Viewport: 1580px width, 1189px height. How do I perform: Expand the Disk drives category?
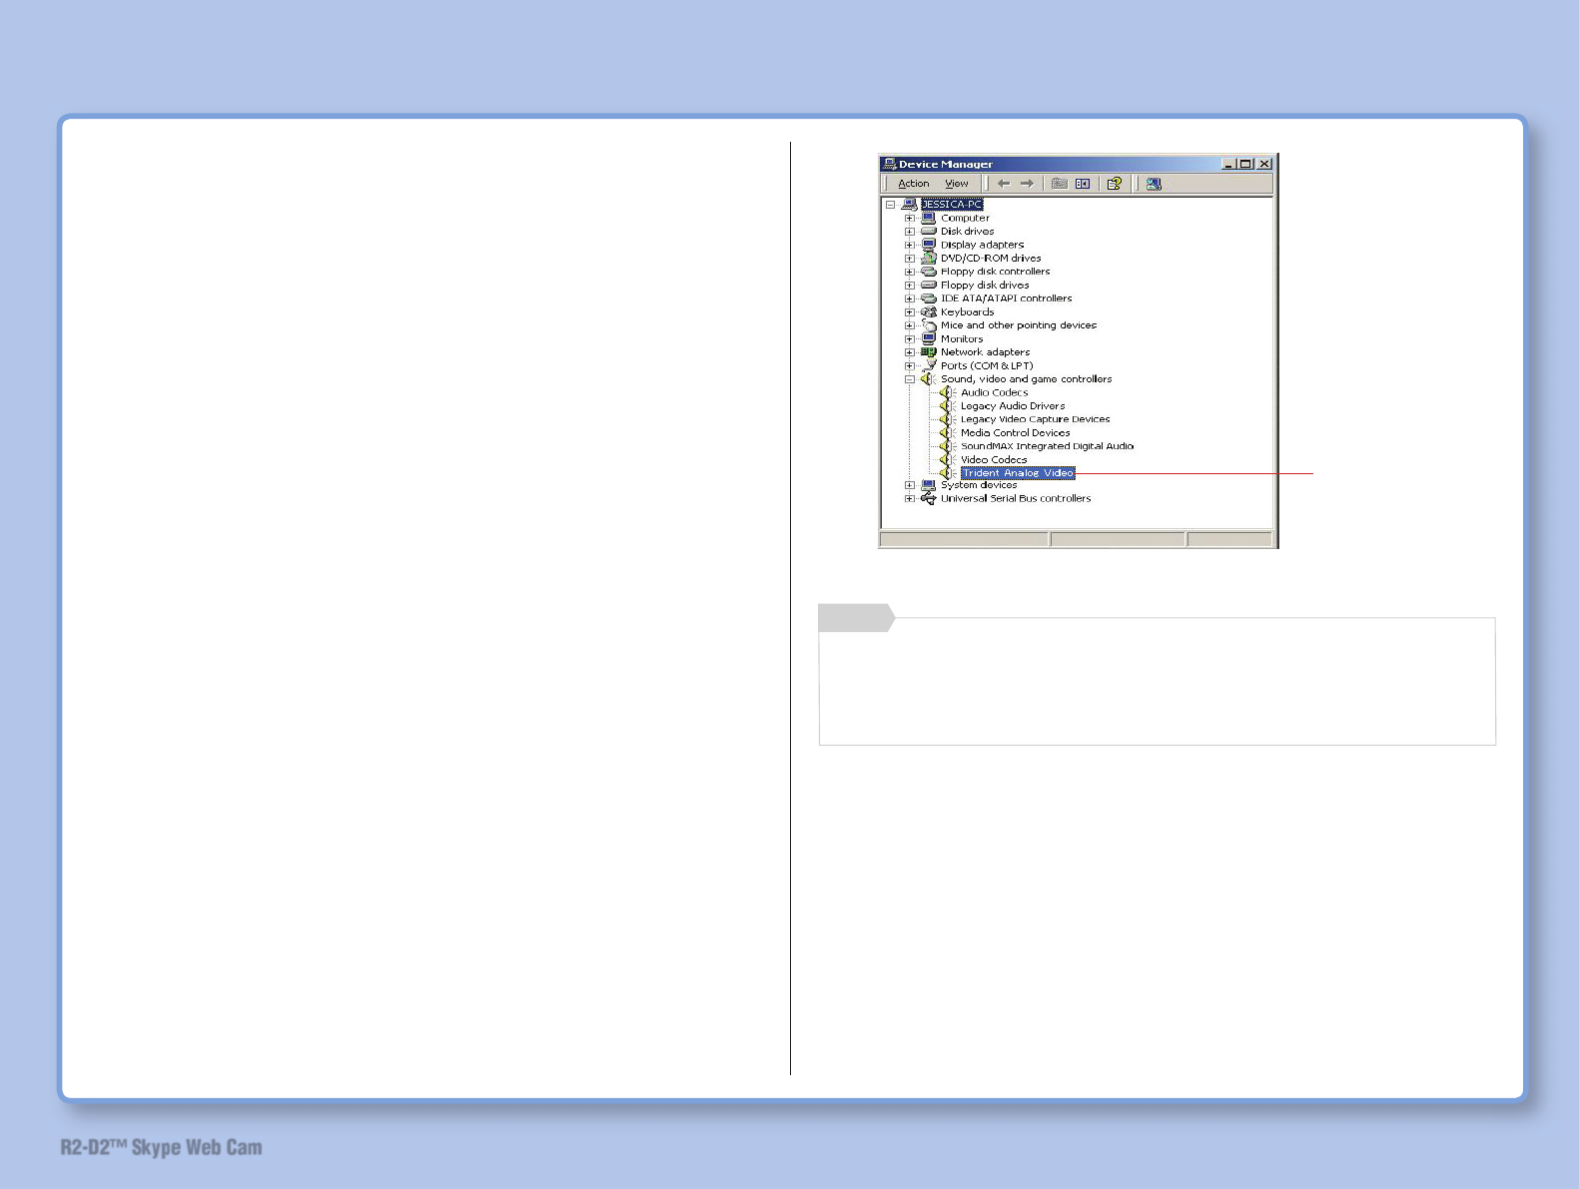910,232
